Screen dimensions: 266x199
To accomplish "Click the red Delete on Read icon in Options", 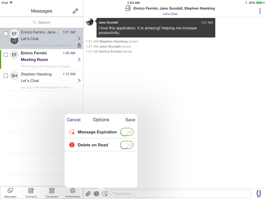I will 72,145.
